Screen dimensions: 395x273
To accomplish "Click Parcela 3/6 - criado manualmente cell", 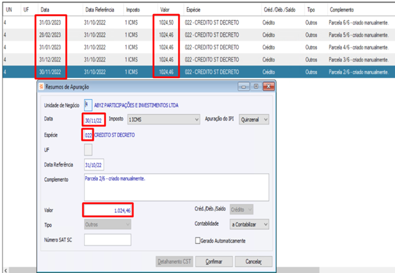I will [x=358, y=59].
